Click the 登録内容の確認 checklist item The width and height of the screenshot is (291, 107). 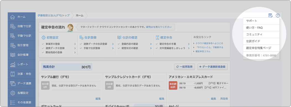coord(130,44)
